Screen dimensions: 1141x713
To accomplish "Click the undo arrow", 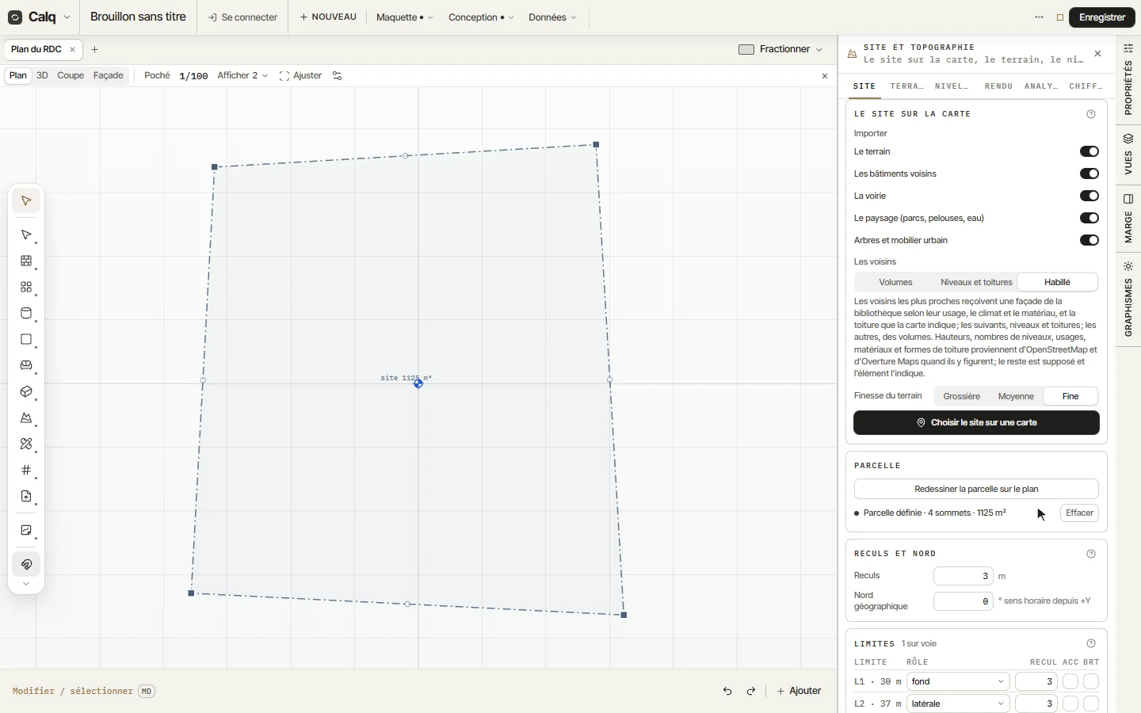I will (x=727, y=691).
